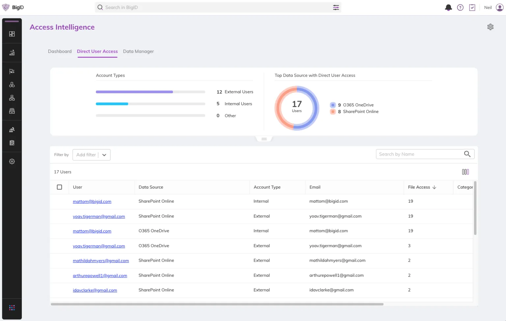
Task: Click the table horizontal scrollbar
Action: click(217, 304)
